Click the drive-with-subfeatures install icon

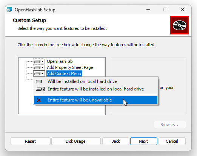40,89
